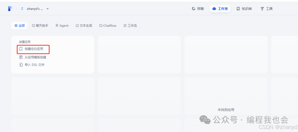Image resolution: width=298 pixels, height=132 pixels.
Task: Click the Chatflow tab icon
Action: (101, 26)
